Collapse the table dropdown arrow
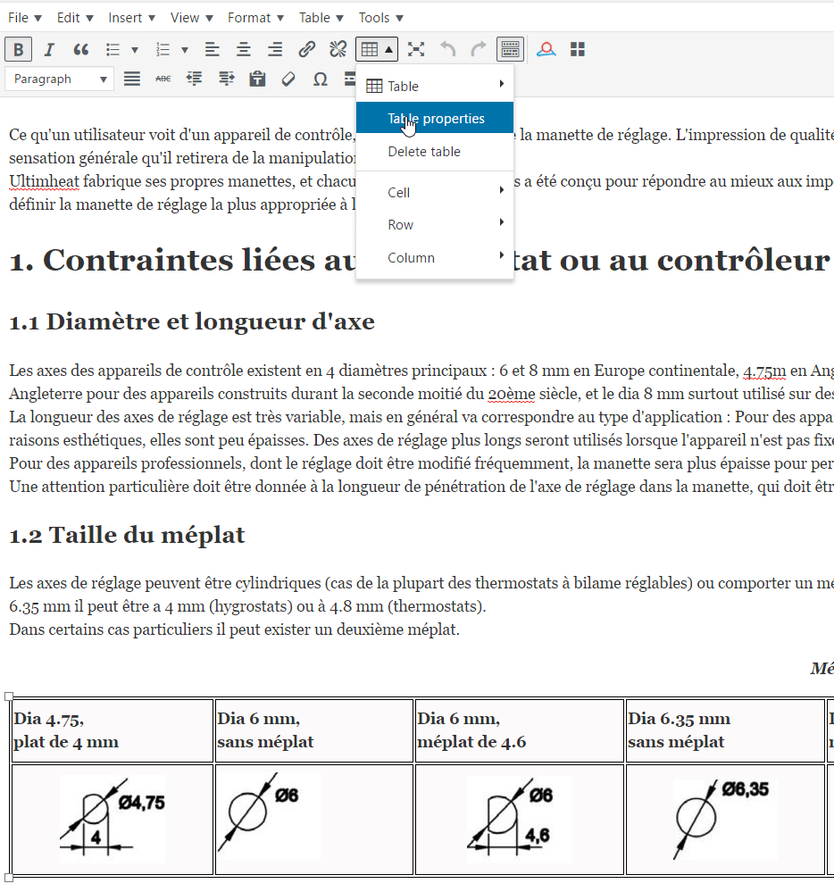 point(389,49)
